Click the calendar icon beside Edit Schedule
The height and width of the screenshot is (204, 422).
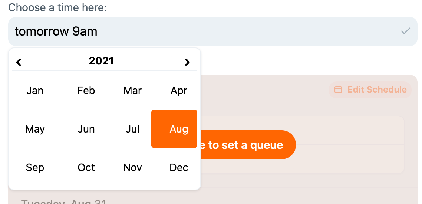(x=338, y=90)
